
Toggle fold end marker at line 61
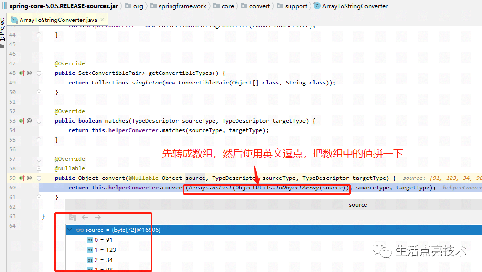[39, 197]
